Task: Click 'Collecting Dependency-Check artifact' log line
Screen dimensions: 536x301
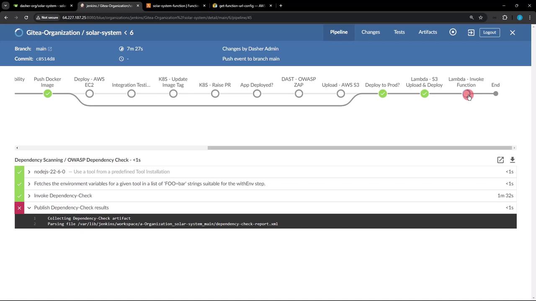Action: pyautogui.click(x=89, y=218)
